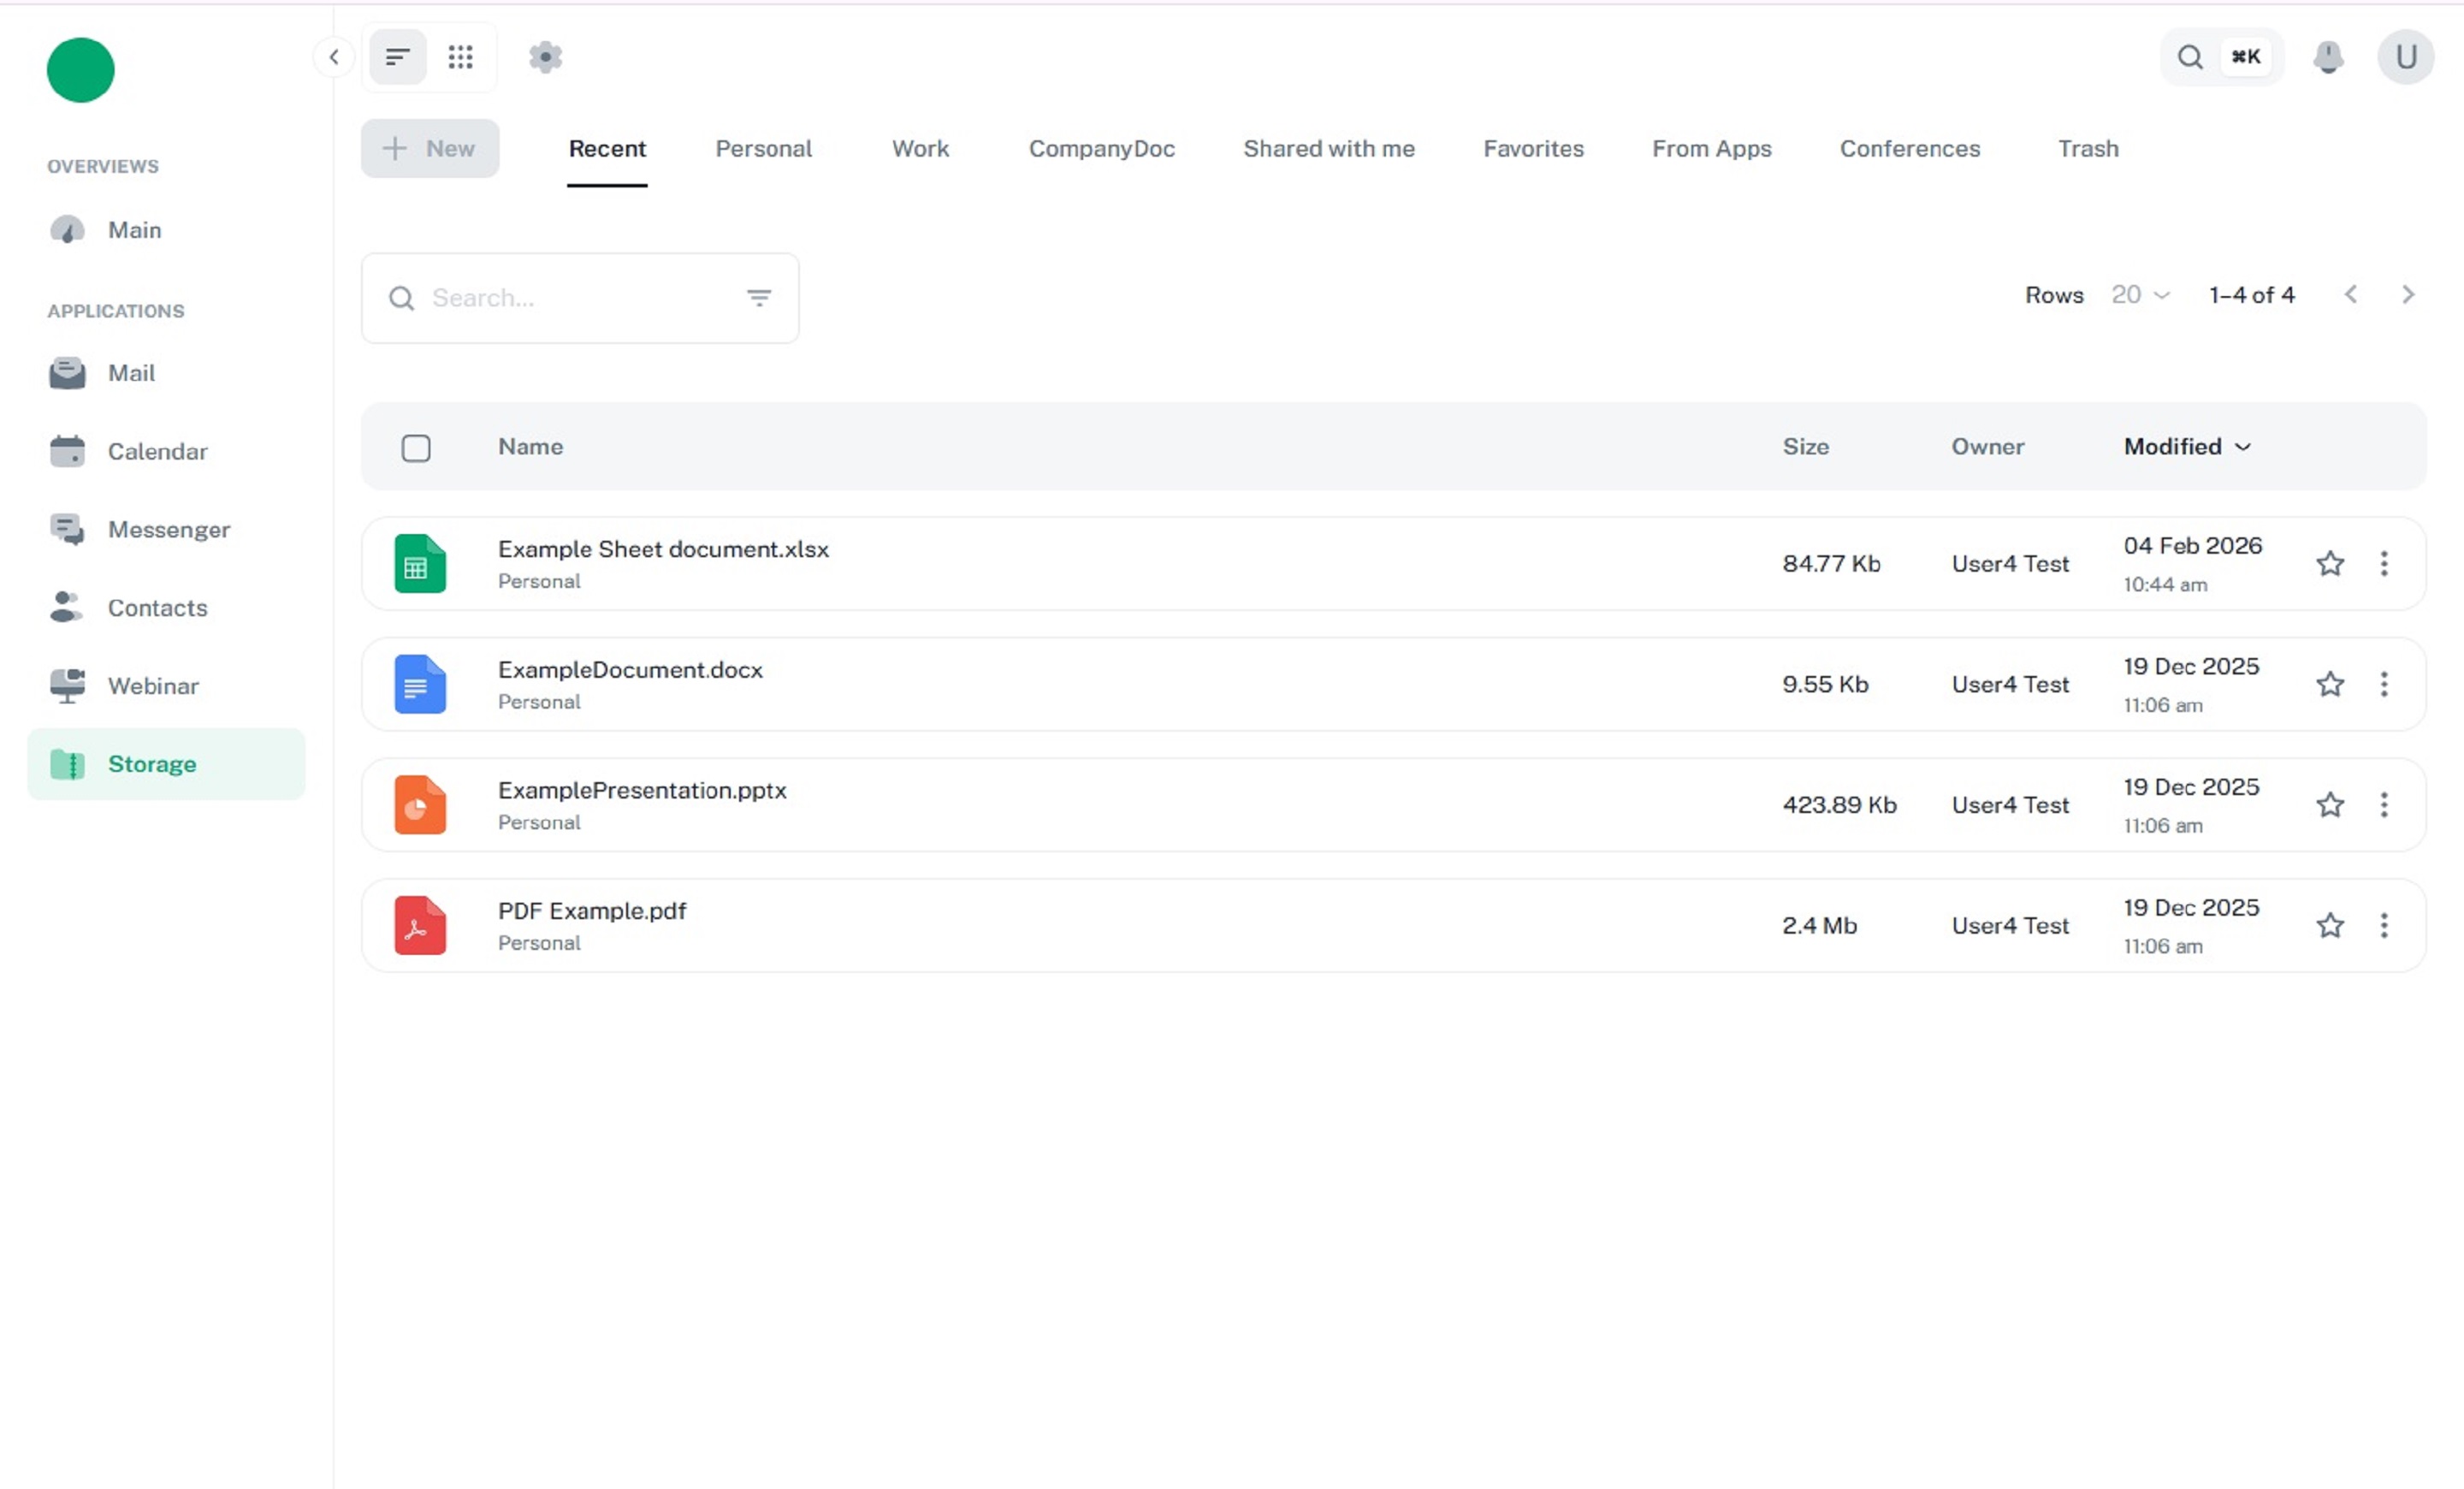Switch to list view layout
The height and width of the screenshot is (1489, 2464).
point(398,57)
